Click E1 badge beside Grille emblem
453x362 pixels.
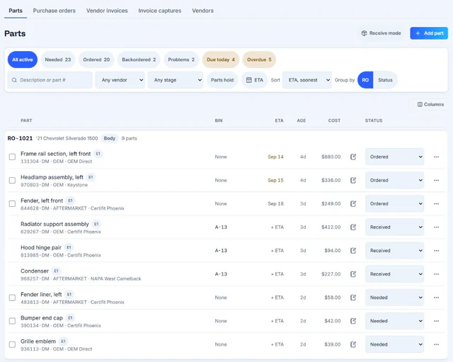pos(63,341)
